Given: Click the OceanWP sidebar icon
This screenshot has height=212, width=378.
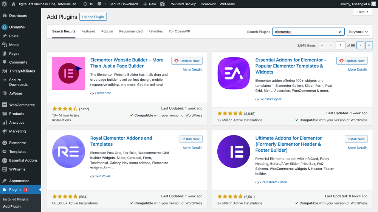Looking at the screenshot, I should coord(5,27).
